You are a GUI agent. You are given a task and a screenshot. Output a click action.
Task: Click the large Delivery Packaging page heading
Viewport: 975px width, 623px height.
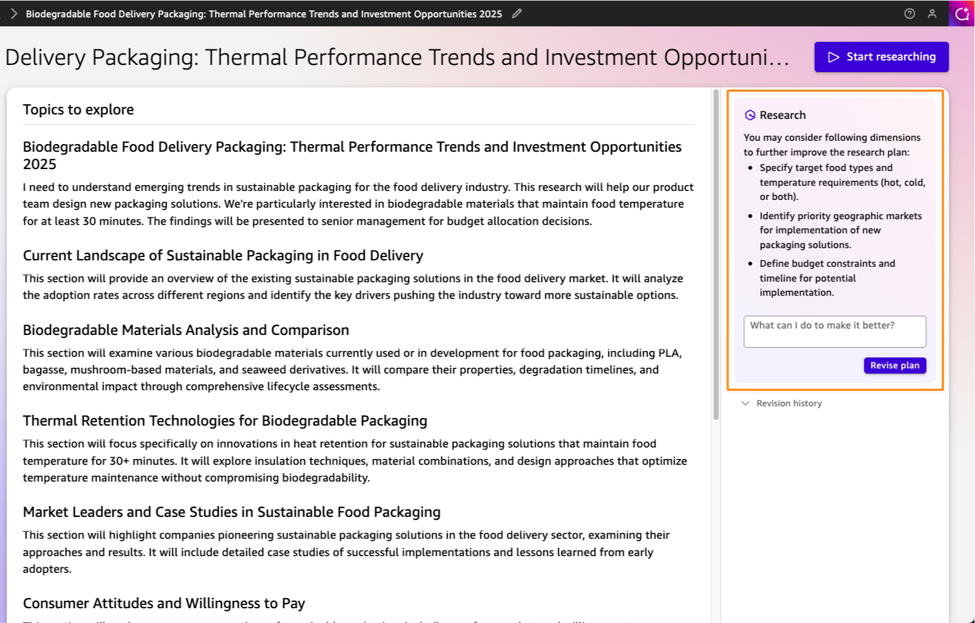(x=397, y=57)
